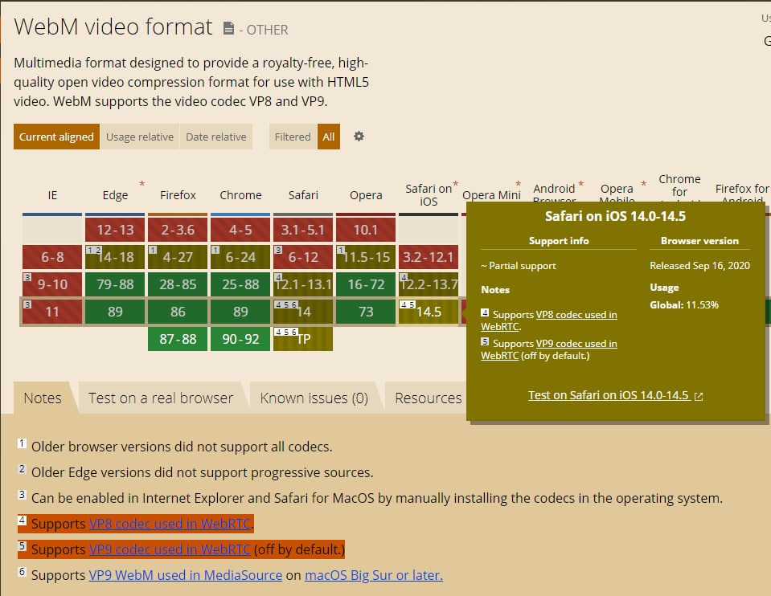
Task: Select the IE 11 cell
Action: pyautogui.click(x=52, y=312)
